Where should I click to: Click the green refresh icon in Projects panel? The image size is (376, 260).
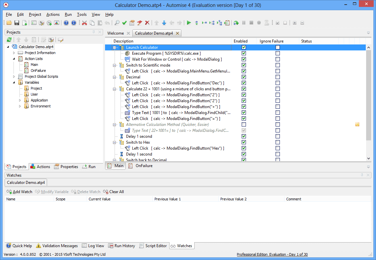click(x=9, y=40)
